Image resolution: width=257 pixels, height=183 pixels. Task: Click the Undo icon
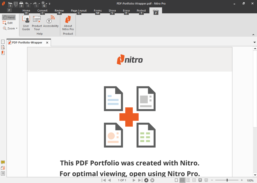point(27,4)
